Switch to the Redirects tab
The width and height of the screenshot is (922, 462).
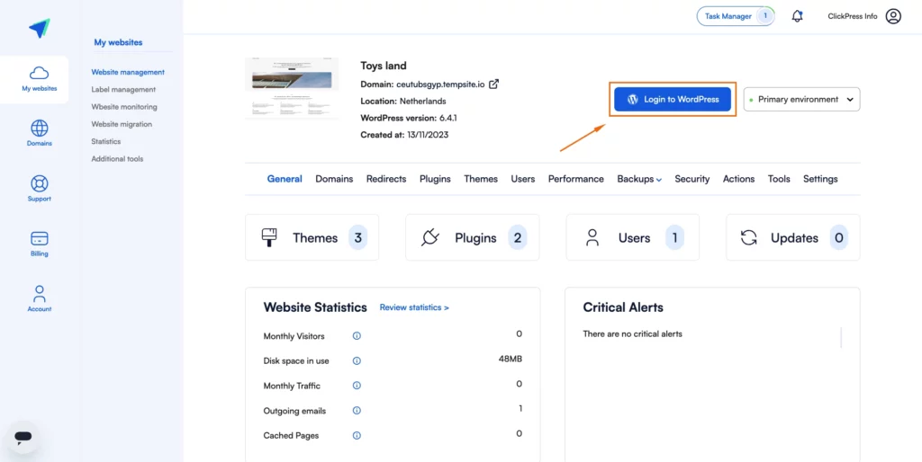point(386,179)
